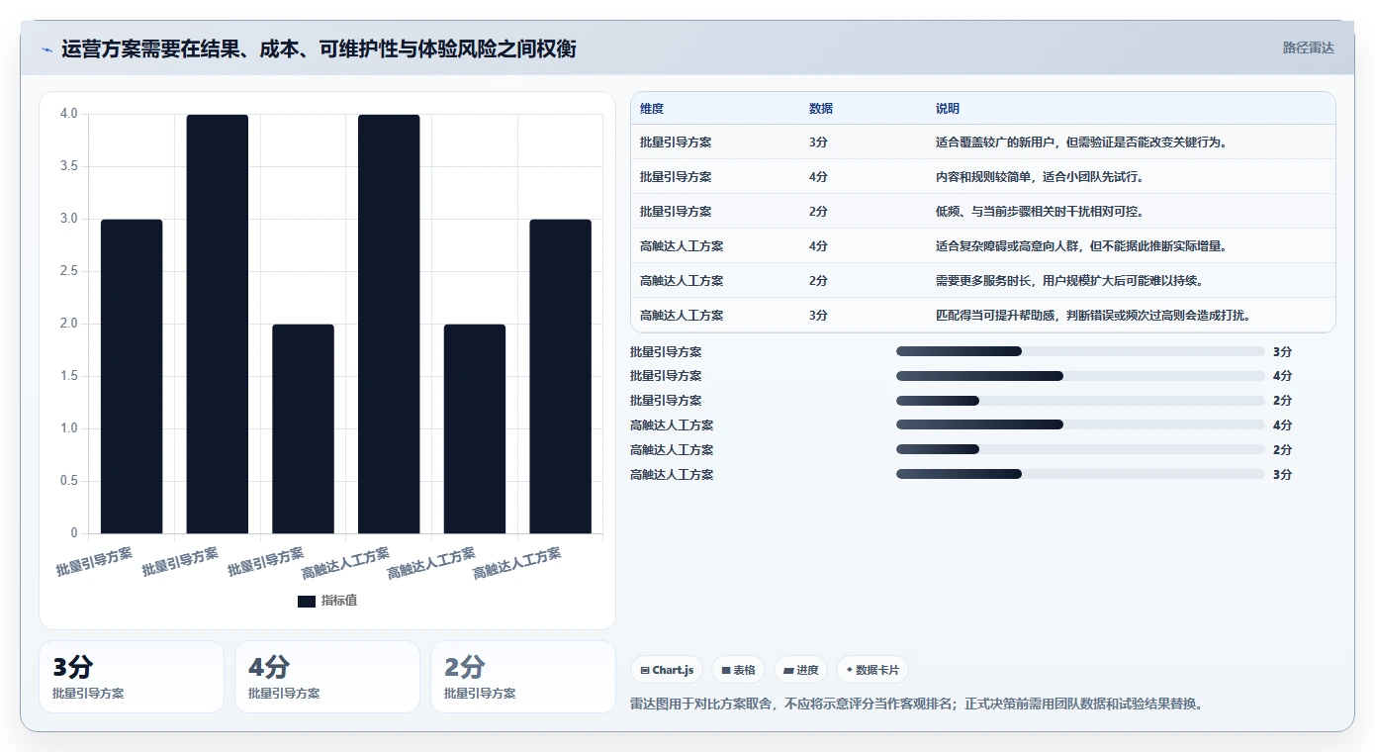Click the 批量引导方案 progress bar showing 3分
This screenshot has width=1375, height=752.
tap(1080, 351)
